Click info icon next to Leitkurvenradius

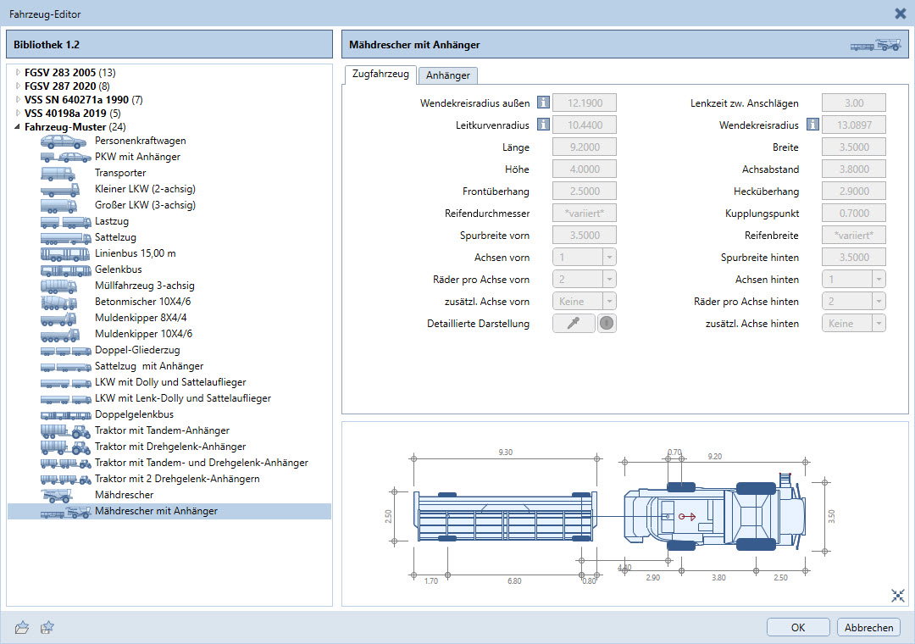pos(543,125)
